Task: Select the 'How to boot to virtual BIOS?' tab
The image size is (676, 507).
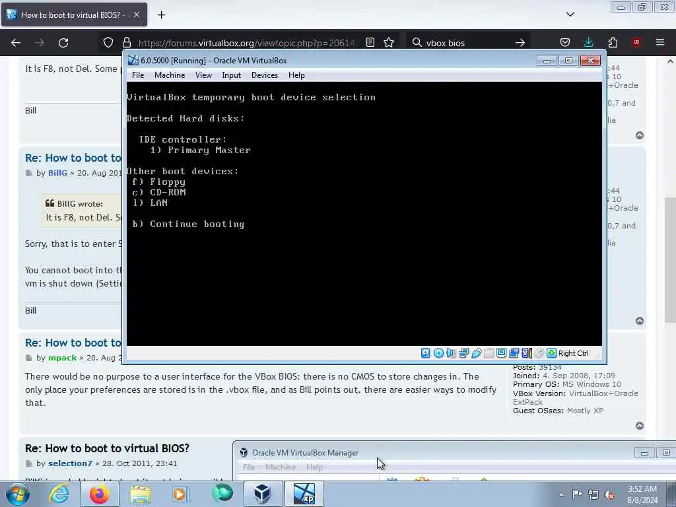Action: 74,15
